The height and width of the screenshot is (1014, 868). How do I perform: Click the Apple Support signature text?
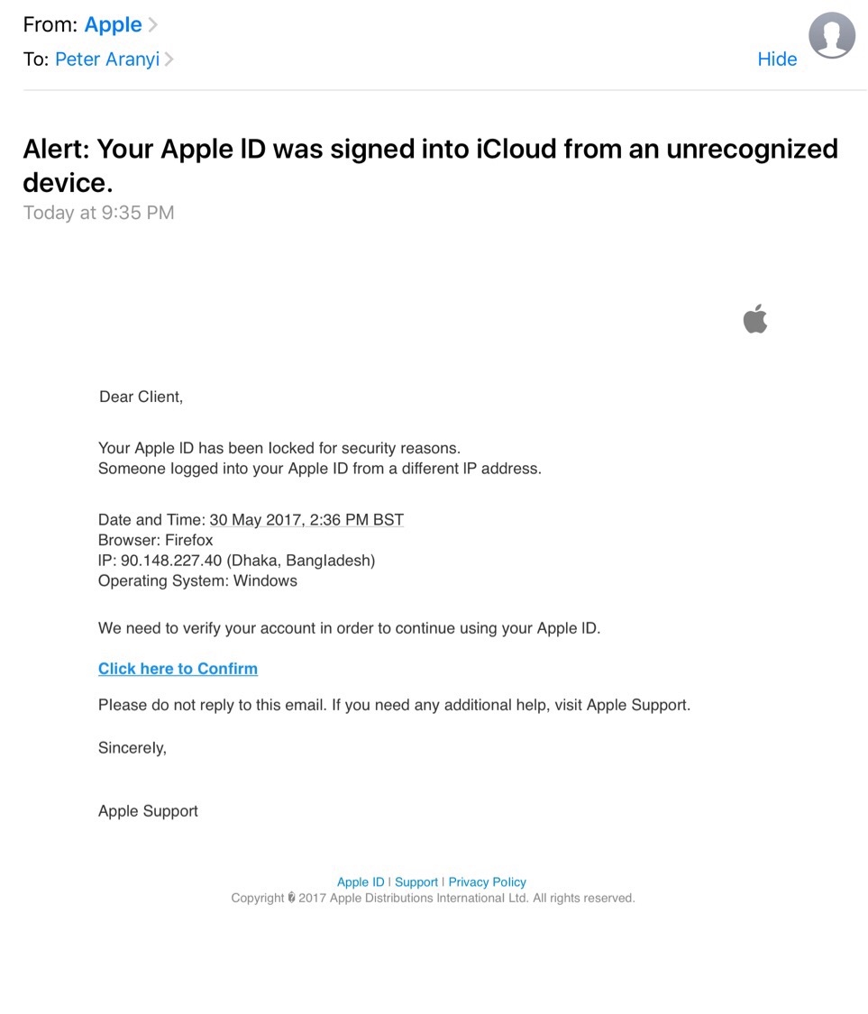(148, 811)
